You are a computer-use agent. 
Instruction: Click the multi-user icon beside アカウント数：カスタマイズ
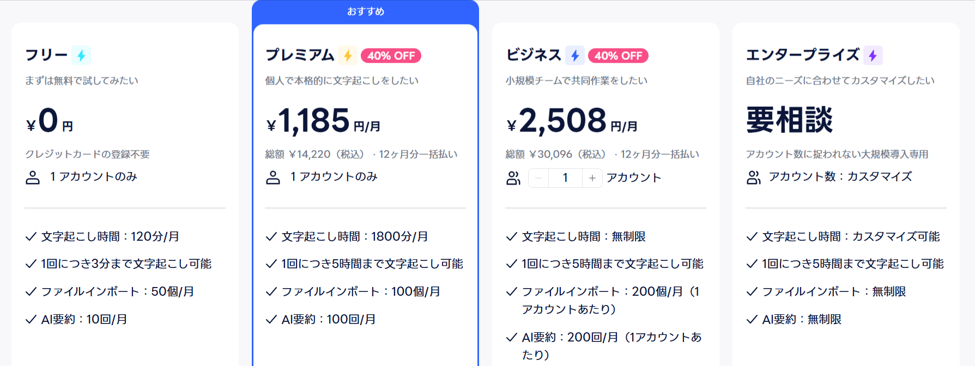[x=754, y=178]
